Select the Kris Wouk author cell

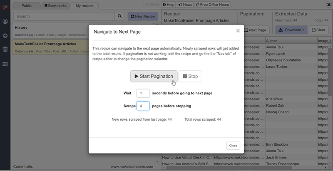click(291, 99)
